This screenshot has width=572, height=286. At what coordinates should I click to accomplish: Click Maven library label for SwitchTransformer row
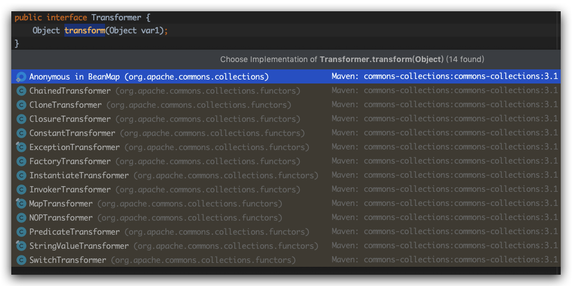coord(444,260)
